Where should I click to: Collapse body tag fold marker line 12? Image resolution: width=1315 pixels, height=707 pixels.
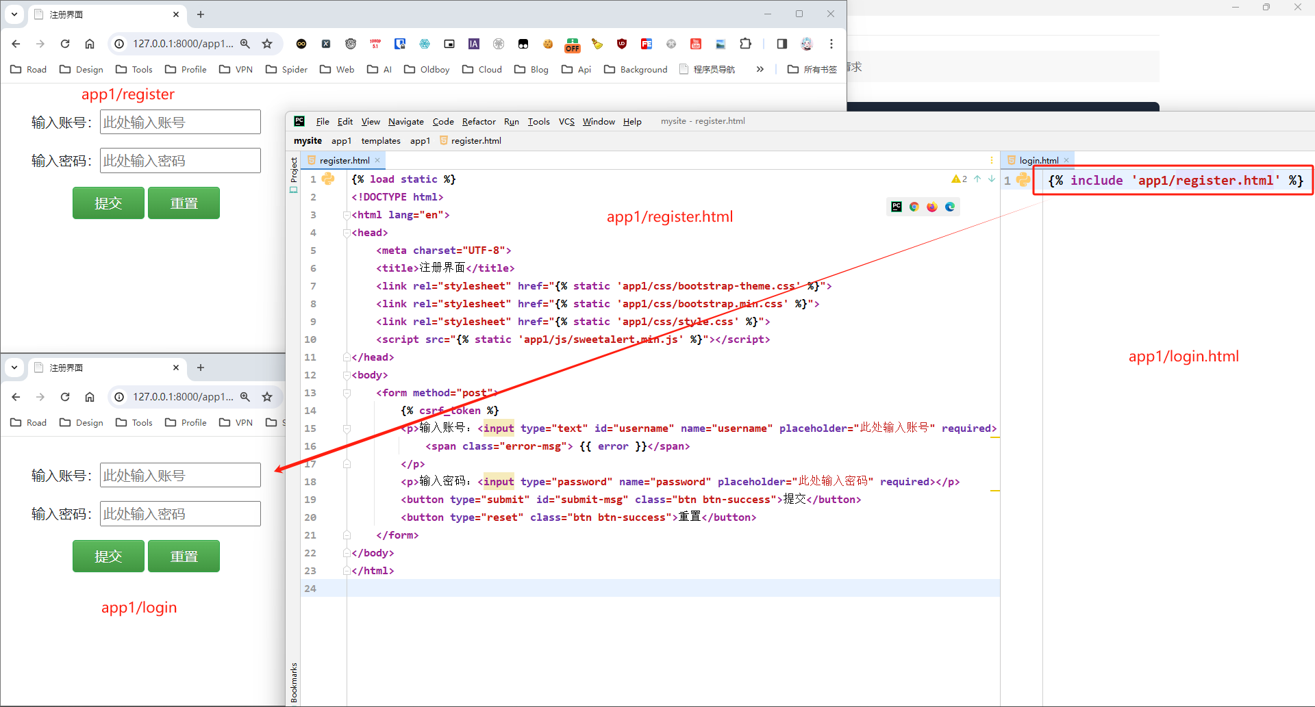pyautogui.click(x=347, y=375)
